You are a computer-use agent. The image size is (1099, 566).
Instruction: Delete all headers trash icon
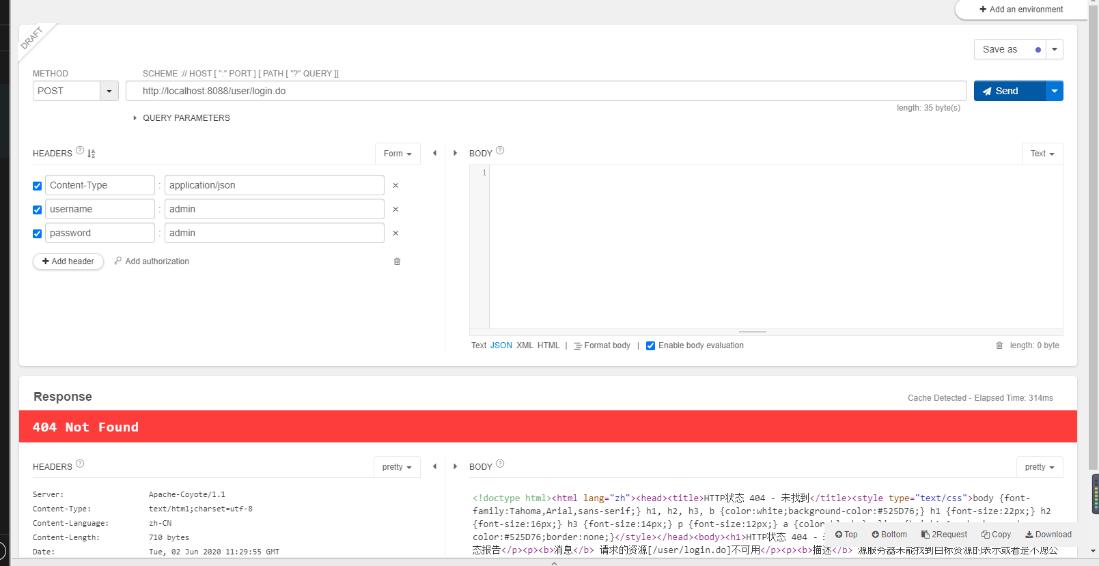397,261
